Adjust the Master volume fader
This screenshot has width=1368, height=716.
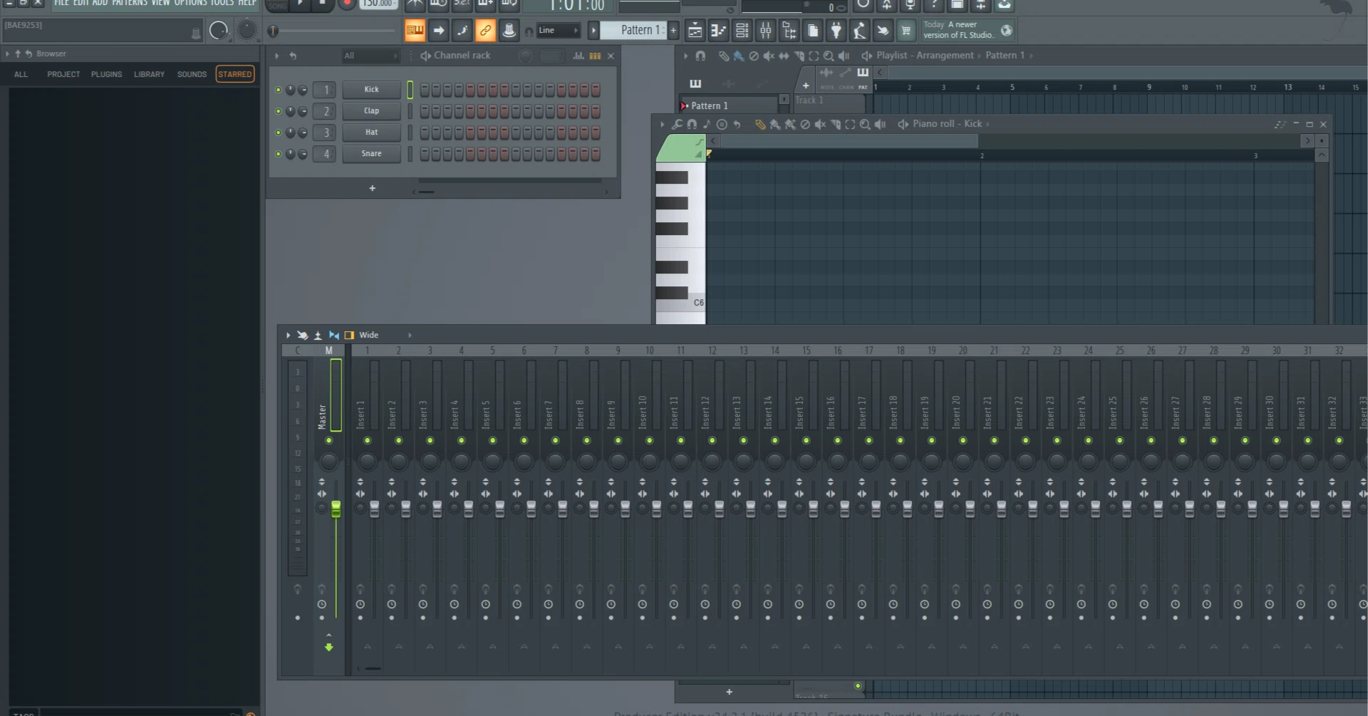tap(336, 509)
